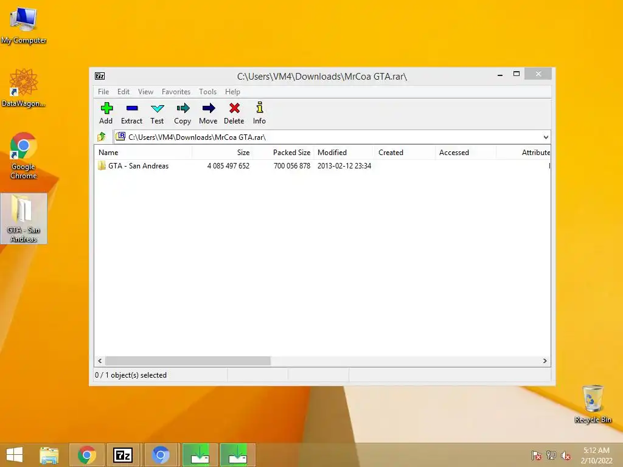The height and width of the screenshot is (467, 623).
Task: Open the second green download taskbar icon
Action: pos(238,455)
